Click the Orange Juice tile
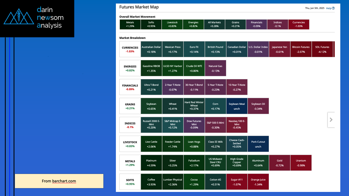Viewport: 349px width, 196px height. [258, 182]
